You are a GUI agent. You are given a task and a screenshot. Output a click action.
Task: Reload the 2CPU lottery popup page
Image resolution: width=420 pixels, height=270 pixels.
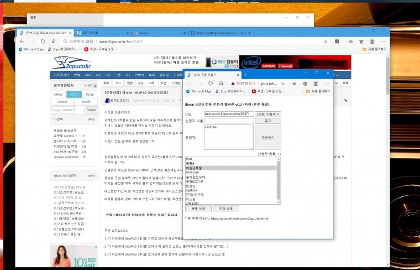click(210, 84)
